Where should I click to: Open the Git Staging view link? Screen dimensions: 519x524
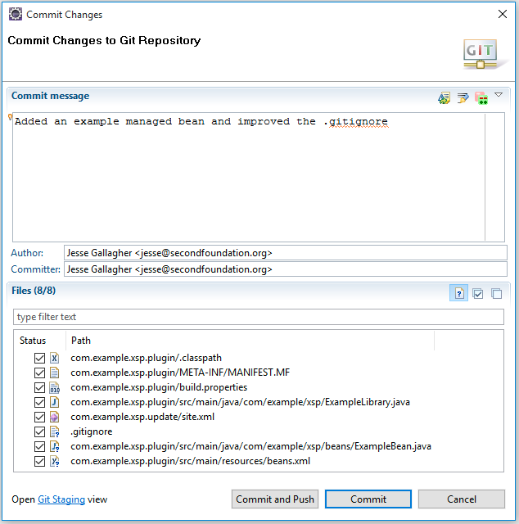[61, 499]
